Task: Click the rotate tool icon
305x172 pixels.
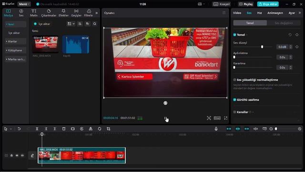Action: tap(100, 129)
